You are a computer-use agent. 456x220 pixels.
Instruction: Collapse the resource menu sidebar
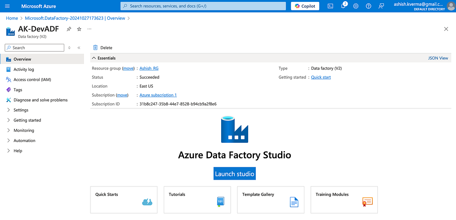click(x=79, y=48)
